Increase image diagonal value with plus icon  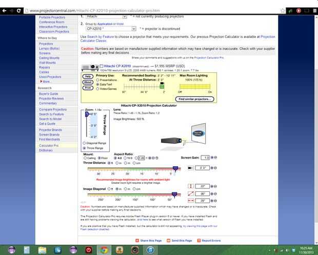pyautogui.click(x=212, y=194)
